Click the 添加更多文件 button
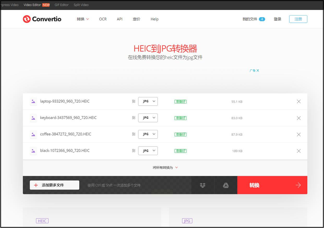324x228 pixels. coord(55,185)
